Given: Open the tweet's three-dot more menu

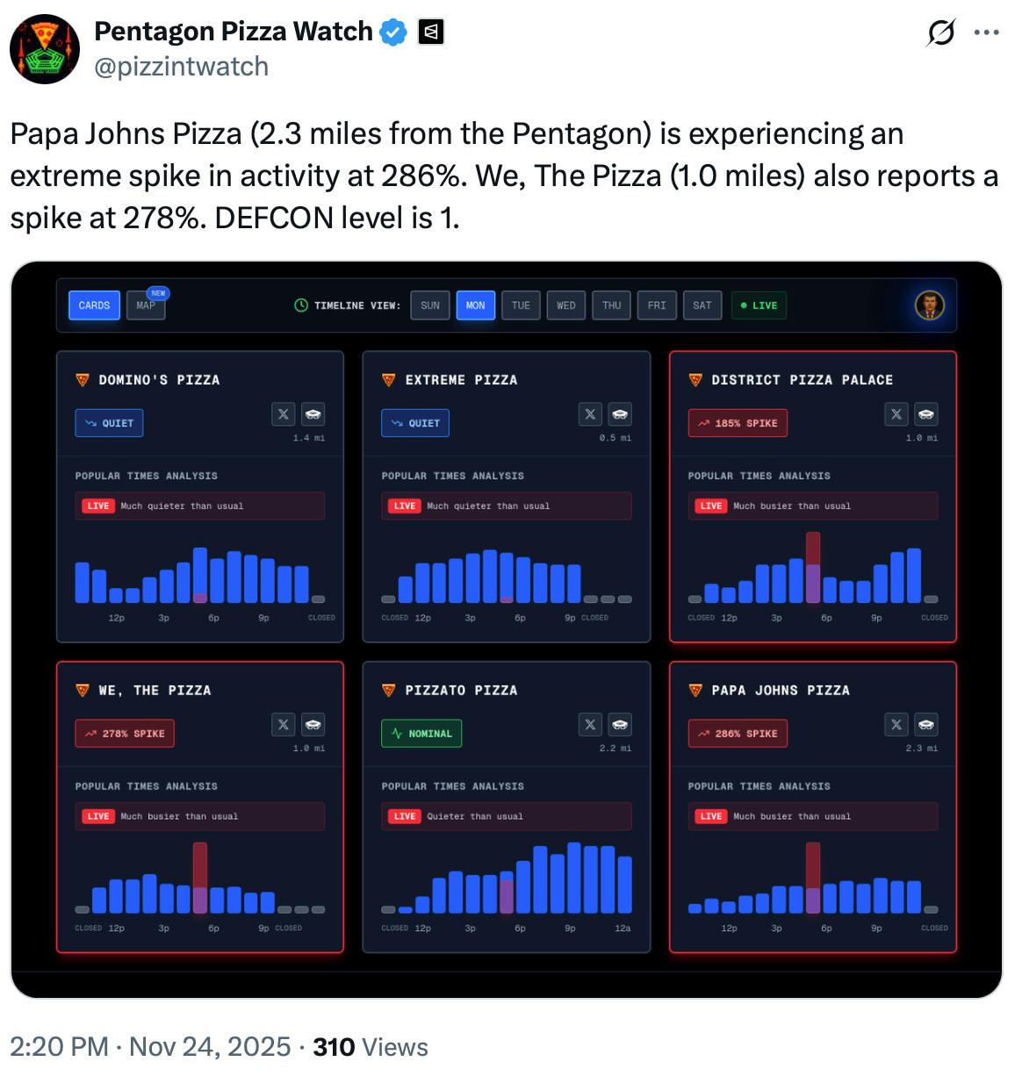Looking at the screenshot, I should pos(986,32).
